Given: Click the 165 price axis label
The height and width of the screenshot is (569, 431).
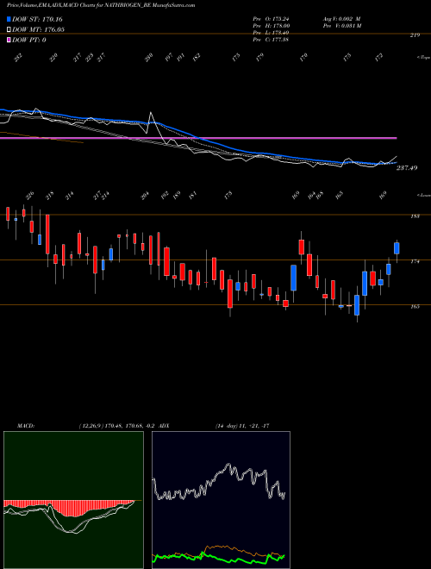Looking at the screenshot, I should (x=415, y=307).
